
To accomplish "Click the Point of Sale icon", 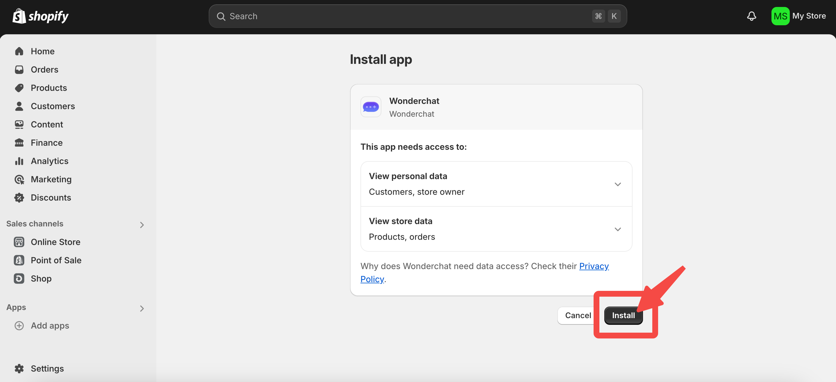I will [x=19, y=260].
